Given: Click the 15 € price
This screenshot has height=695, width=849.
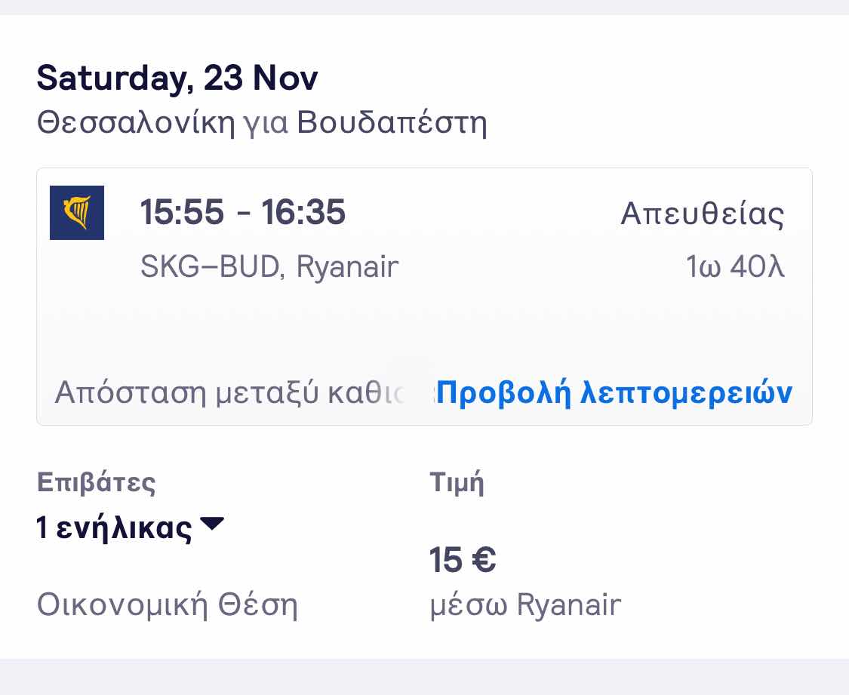Looking at the screenshot, I should click(x=462, y=560).
